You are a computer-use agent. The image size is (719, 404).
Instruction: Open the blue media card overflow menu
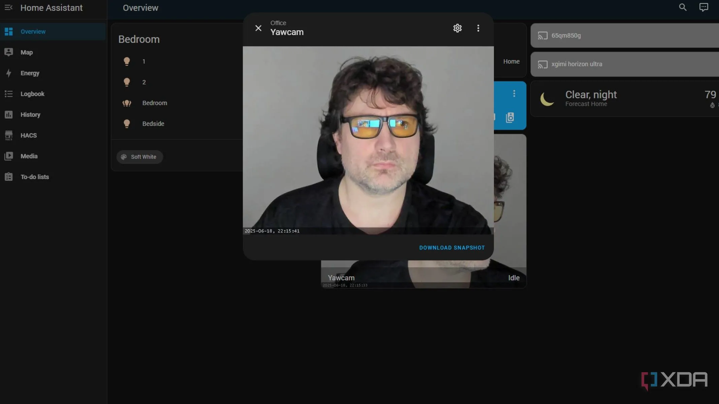click(514, 93)
